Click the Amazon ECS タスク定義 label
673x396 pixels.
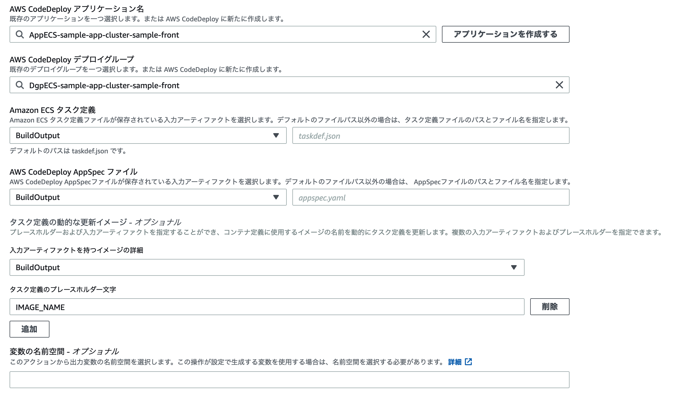point(53,110)
